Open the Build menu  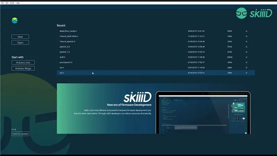pos(12,3)
